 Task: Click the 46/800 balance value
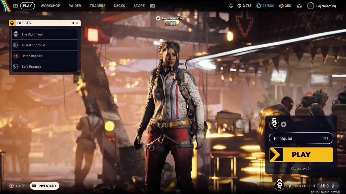click(x=268, y=6)
